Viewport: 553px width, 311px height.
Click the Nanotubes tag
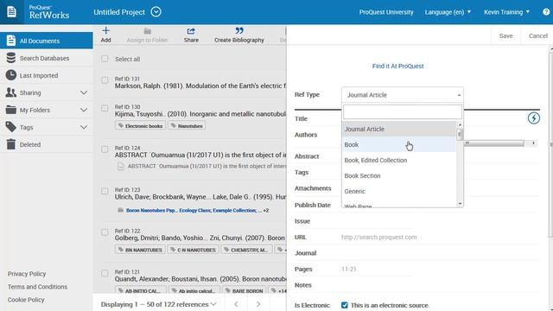[187, 126]
